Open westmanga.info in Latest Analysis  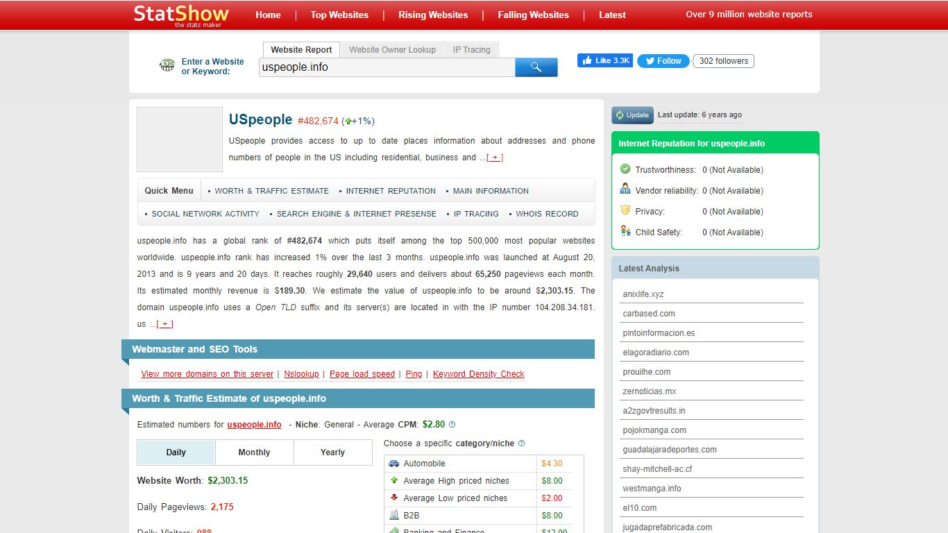pos(652,489)
